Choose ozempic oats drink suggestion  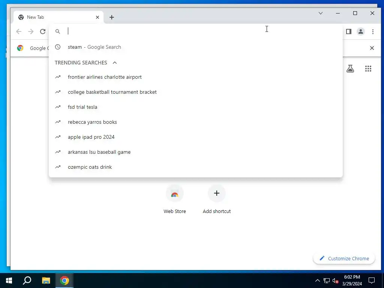coord(196,167)
